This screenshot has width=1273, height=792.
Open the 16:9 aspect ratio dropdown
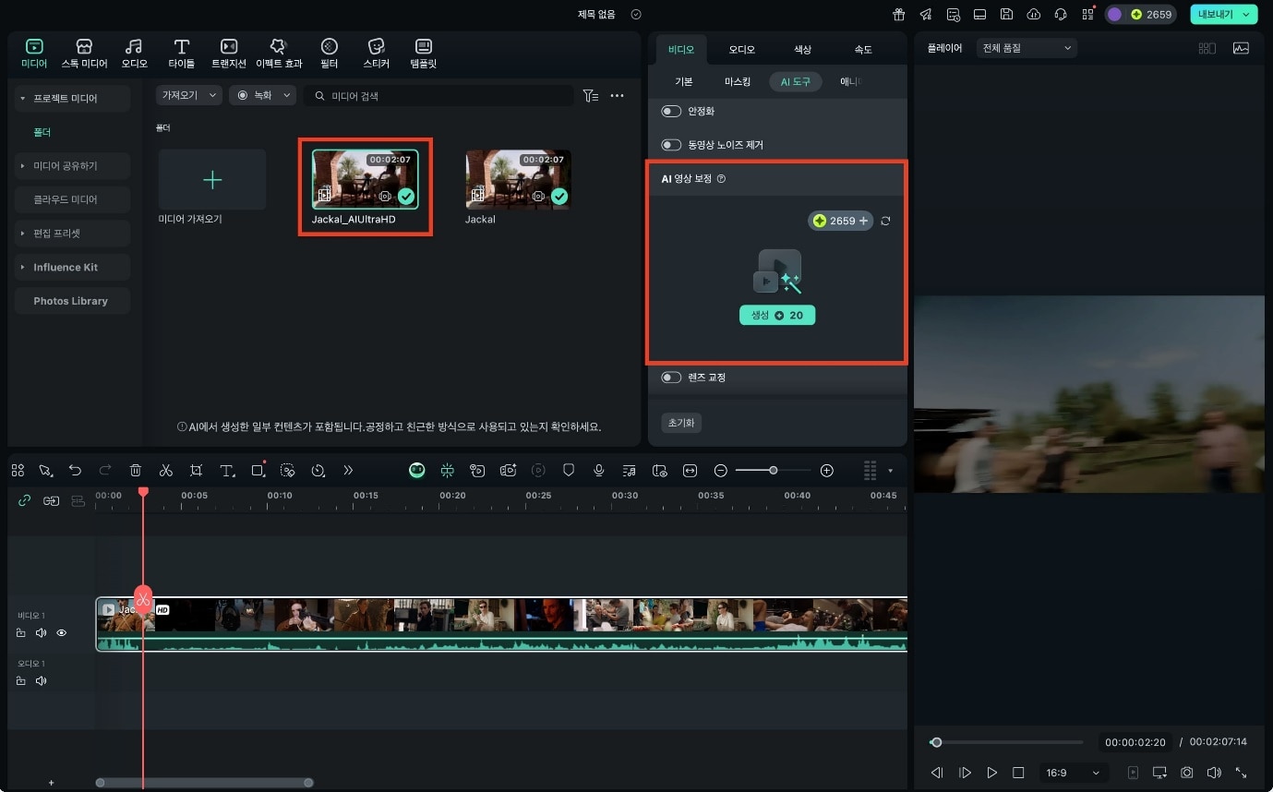click(1071, 773)
